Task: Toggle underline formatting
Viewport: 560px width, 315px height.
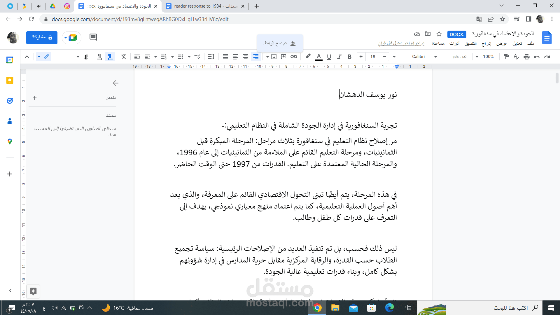Action: [329, 57]
